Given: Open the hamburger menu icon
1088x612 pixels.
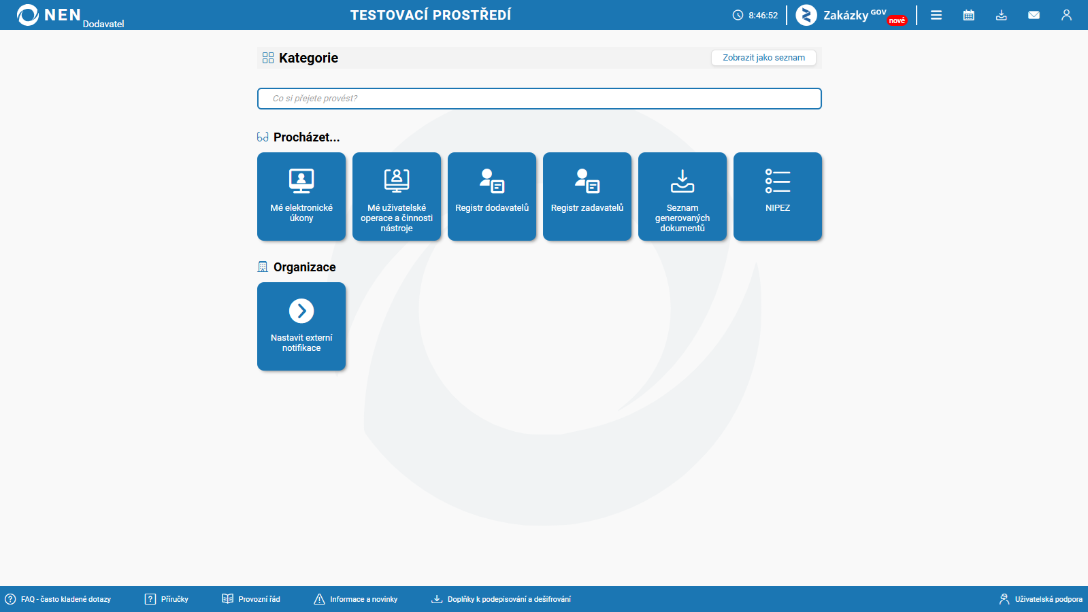Looking at the screenshot, I should tap(936, 15).
